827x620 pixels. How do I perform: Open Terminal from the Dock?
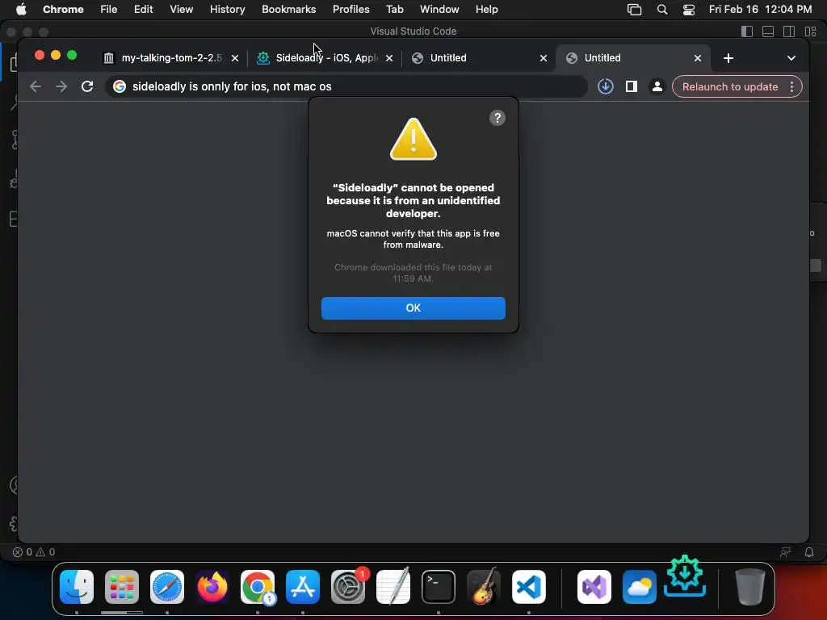point(439,587)
